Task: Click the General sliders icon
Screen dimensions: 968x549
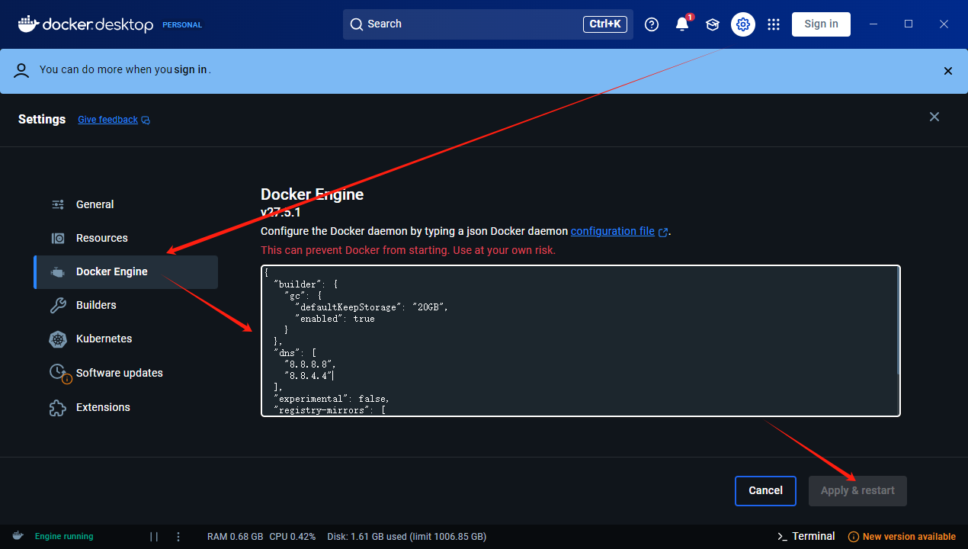Action: 58,204
